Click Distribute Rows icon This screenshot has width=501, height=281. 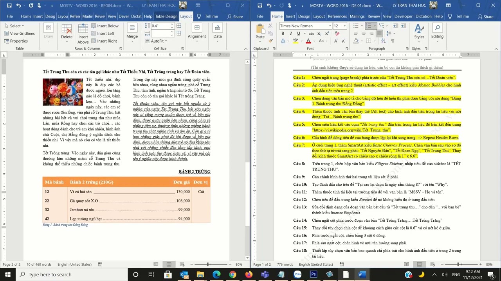click(179, 26)
